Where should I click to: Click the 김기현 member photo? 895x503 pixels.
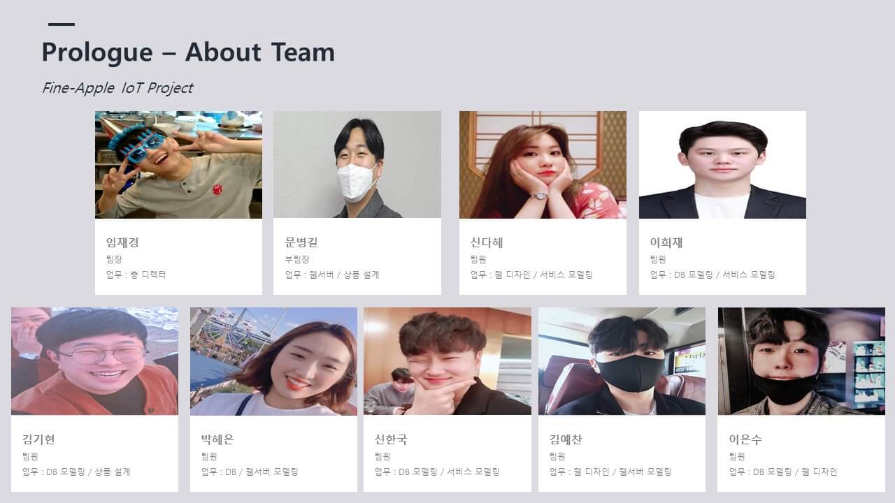click(x=94, y=361)
